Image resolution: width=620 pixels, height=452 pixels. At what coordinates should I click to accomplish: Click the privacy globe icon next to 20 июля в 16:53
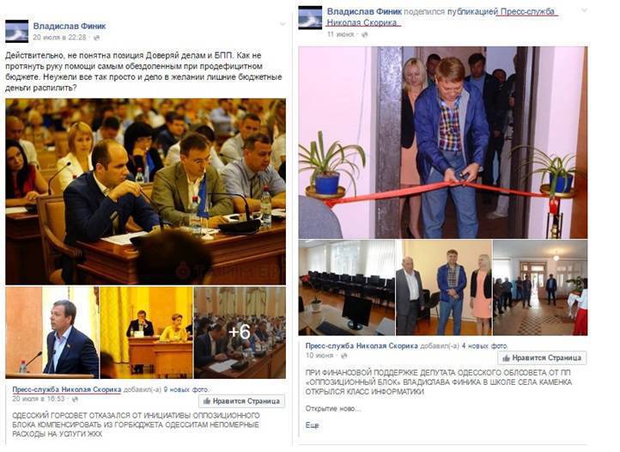coord(75,400)
